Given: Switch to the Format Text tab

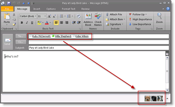Looking at the screenshot, I should tap(69, 9).
